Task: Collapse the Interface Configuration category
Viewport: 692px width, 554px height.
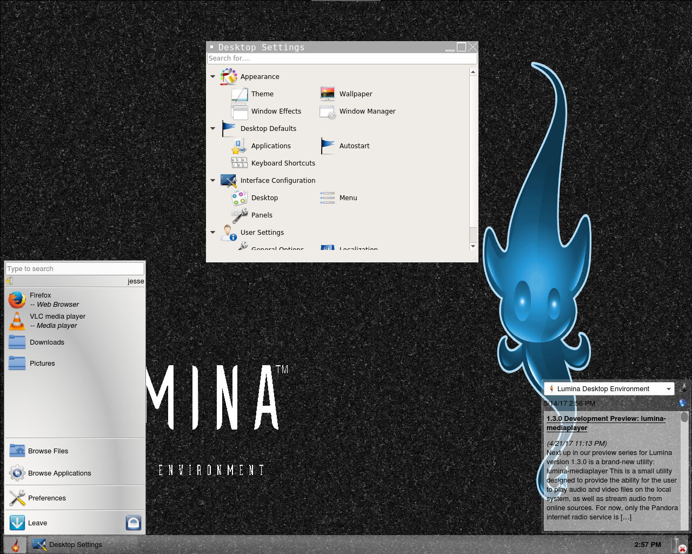Action: (212, 181)
